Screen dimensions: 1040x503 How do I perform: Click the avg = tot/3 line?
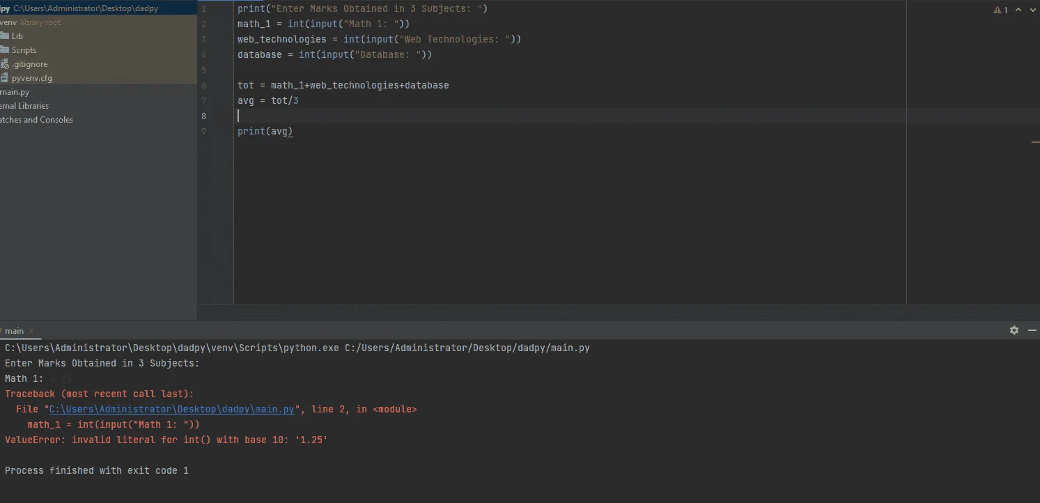click(x=268, y=101)
